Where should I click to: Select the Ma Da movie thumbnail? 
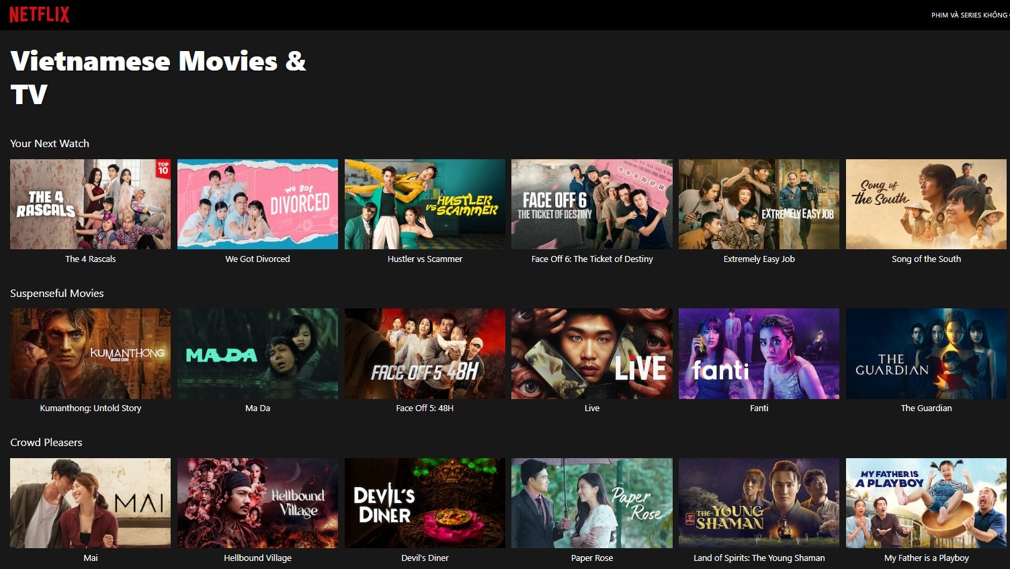[x=257, y=353]
